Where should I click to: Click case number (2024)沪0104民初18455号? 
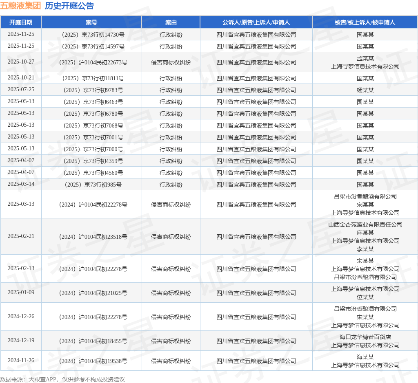point(91,341)
